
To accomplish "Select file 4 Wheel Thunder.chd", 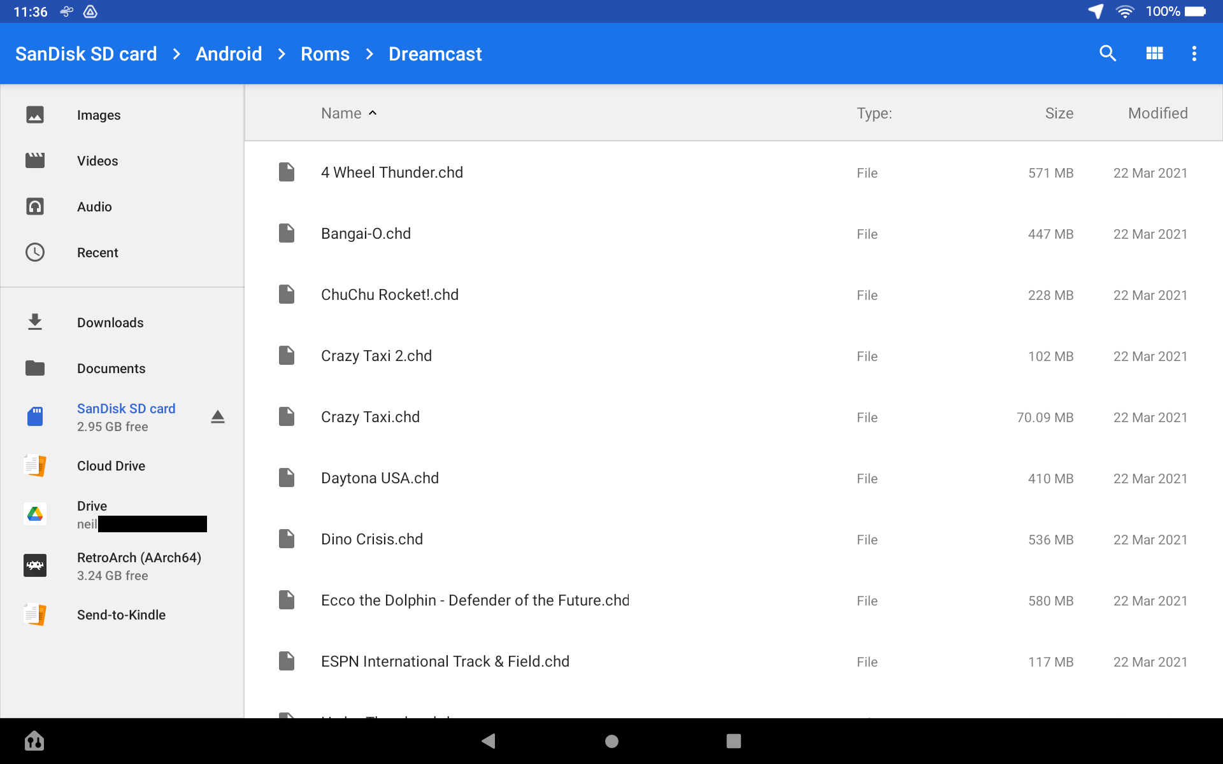I will tap(734, 173).
